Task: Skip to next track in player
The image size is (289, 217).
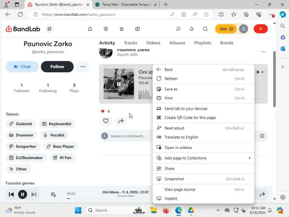Action: click(x=34, y=194)
